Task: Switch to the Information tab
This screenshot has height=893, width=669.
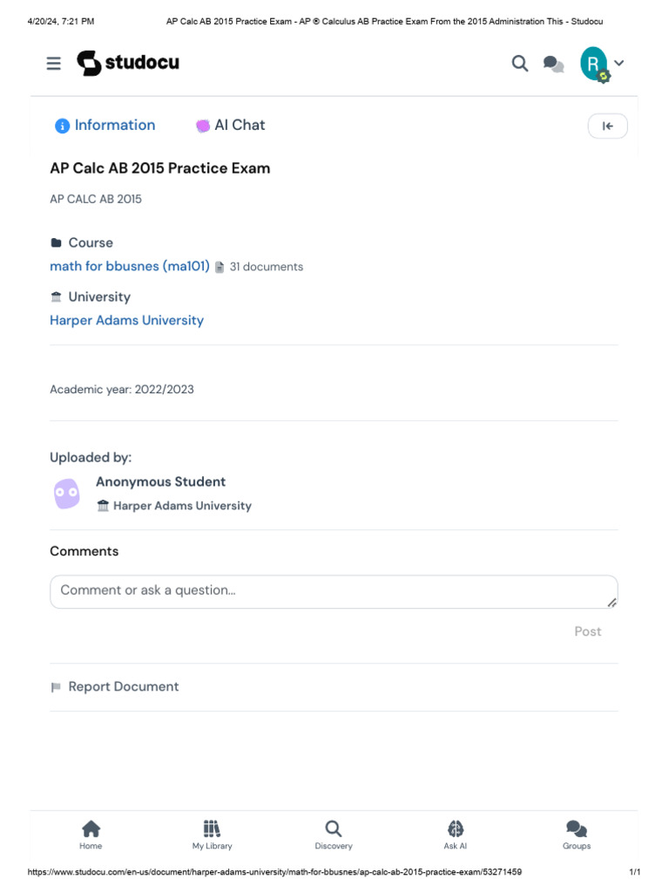Action: 105,126
